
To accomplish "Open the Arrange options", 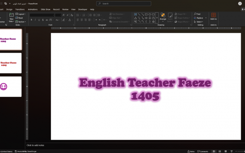I will pyautogui.click(x=163, y=17).
